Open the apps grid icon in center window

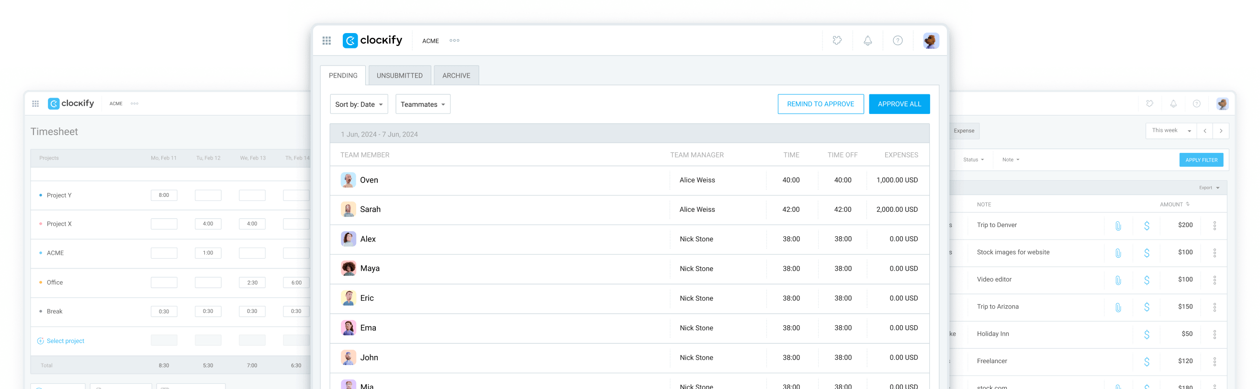click(326, 41)
